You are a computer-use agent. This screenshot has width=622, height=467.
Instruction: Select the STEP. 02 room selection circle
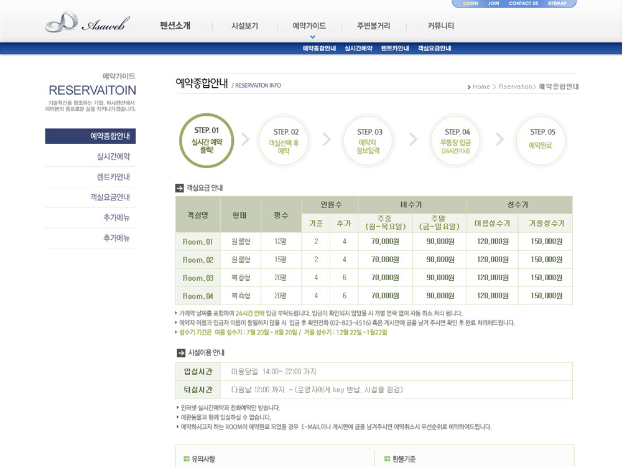pyautogui.click(x=284, y=141)
